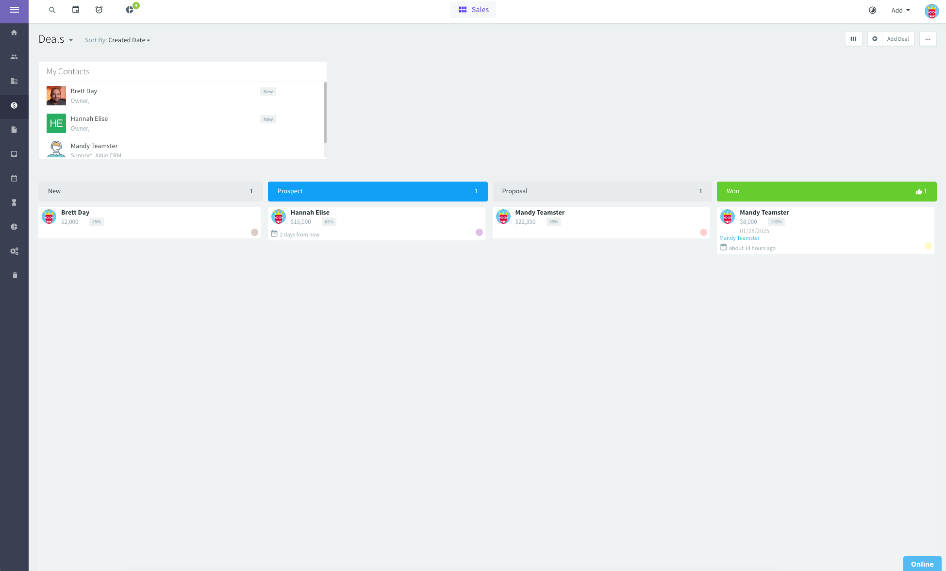Toggle dark mode with the moon icon
This screenshot has width=946, height=571.
872,10
